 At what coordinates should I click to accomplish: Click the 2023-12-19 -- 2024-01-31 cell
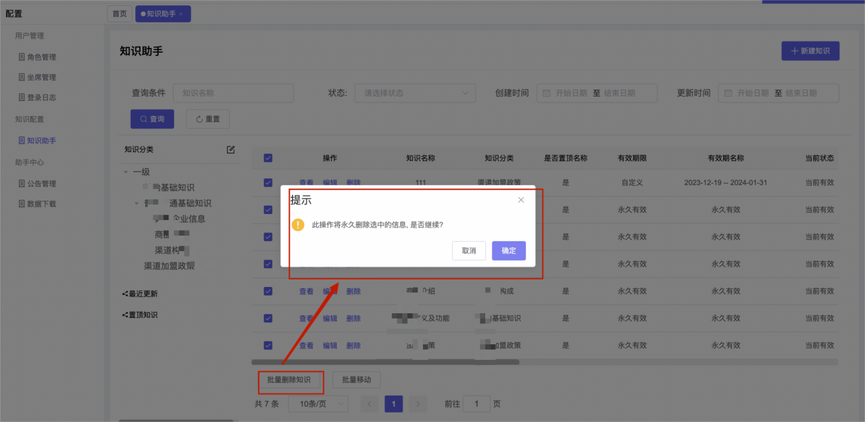coord(726,182)
